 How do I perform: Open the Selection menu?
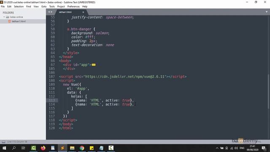(19, 7)
